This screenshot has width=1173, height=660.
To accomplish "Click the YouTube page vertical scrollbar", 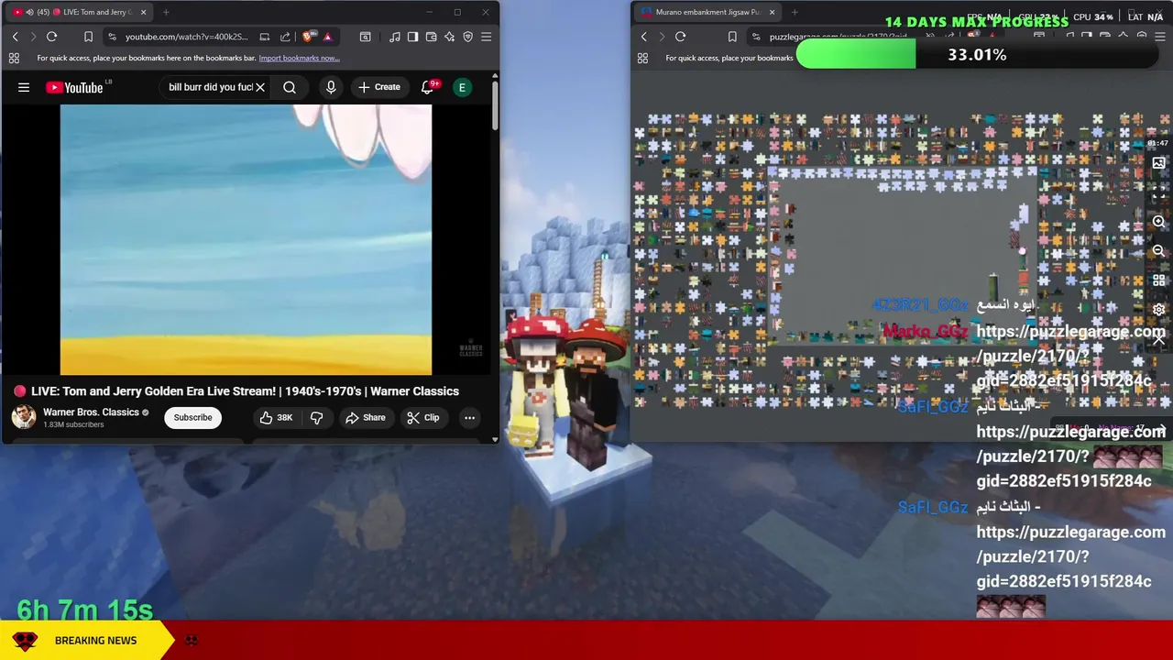I will (x=495, y=105).
